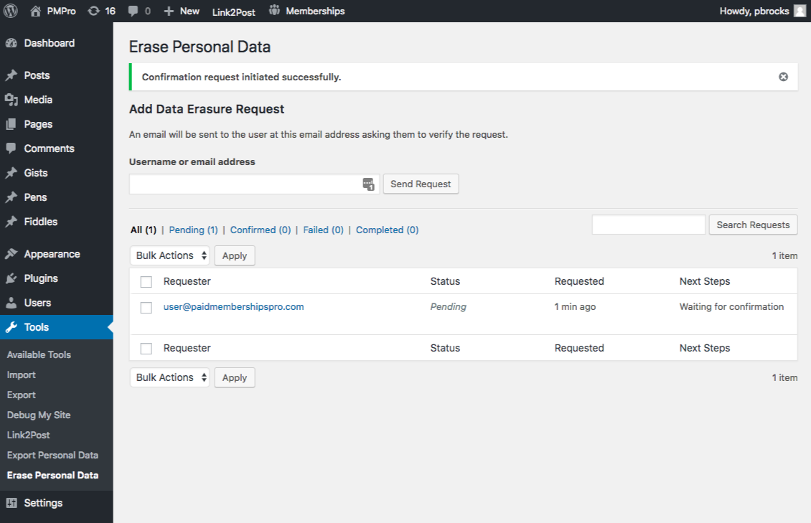
Task: Open the + New menu in the admin bar
Action: pyautogui.click(x=181, y=10)
